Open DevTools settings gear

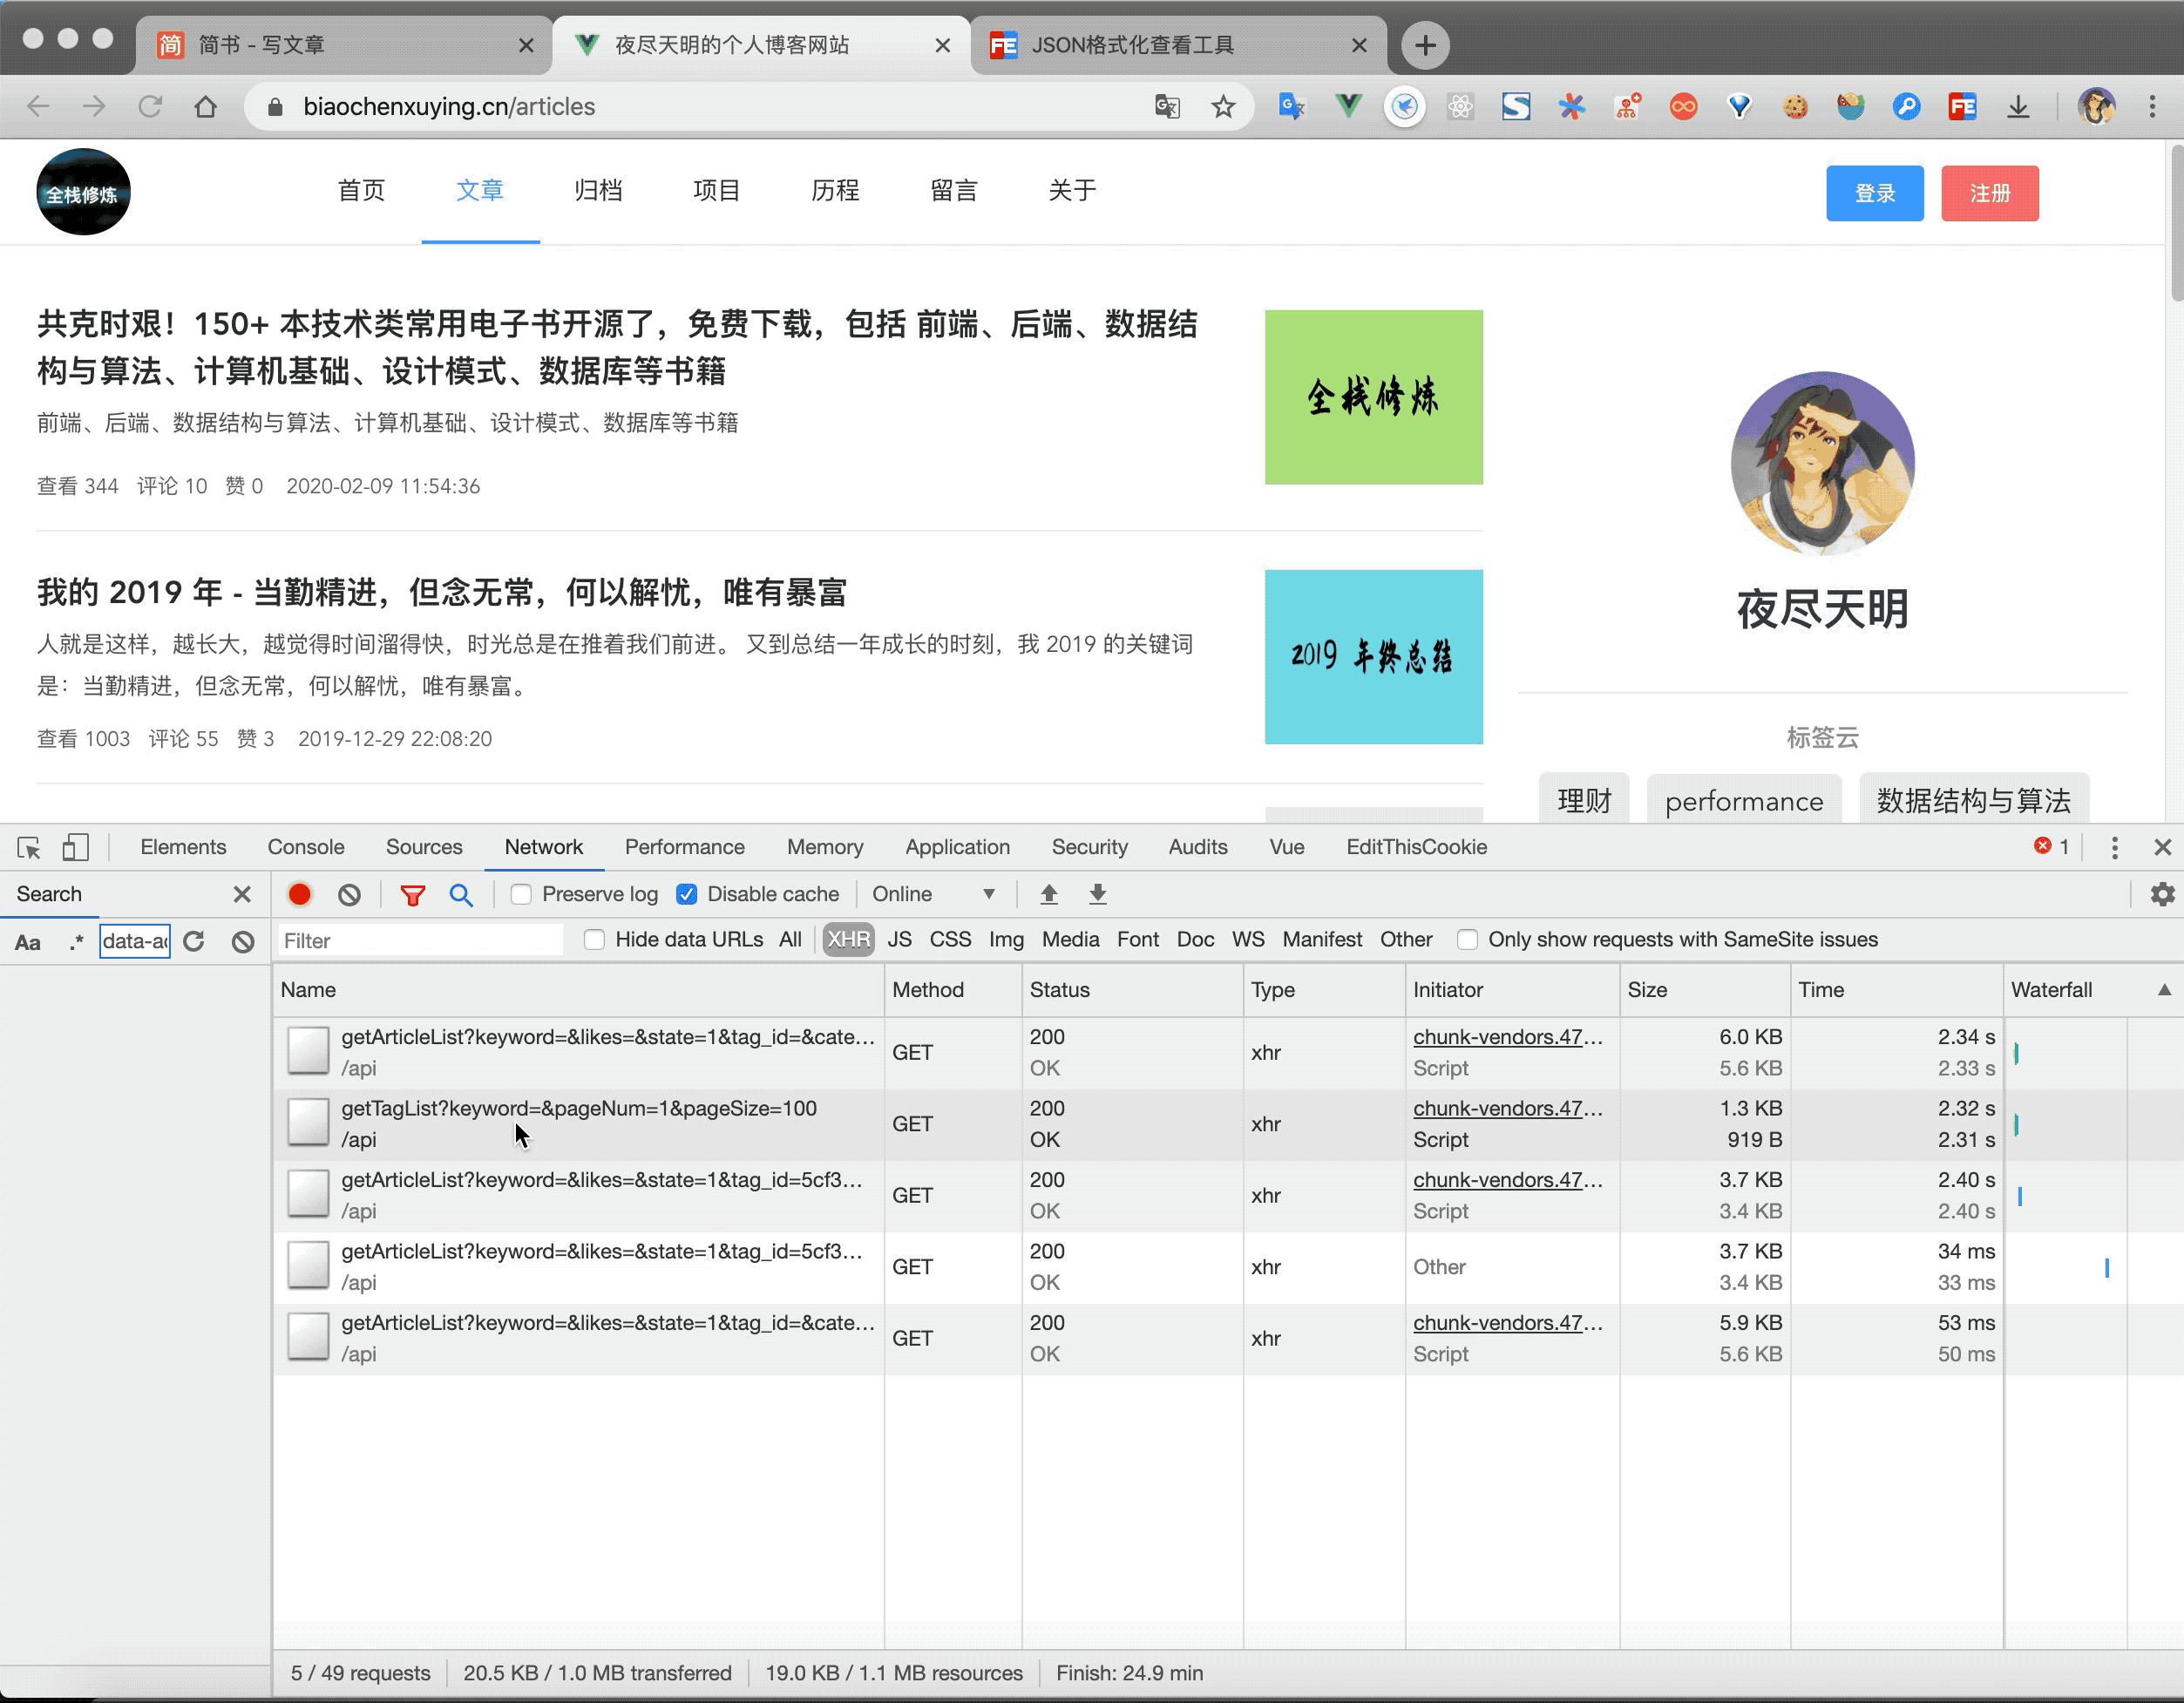click(x=2163, y=894)
